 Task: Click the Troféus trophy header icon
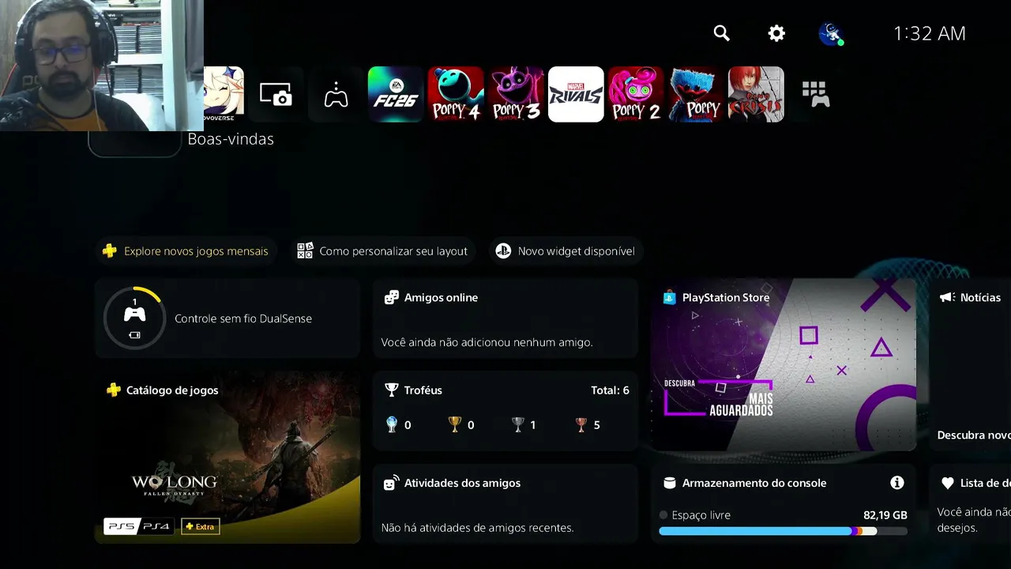(x=391, y=390)
